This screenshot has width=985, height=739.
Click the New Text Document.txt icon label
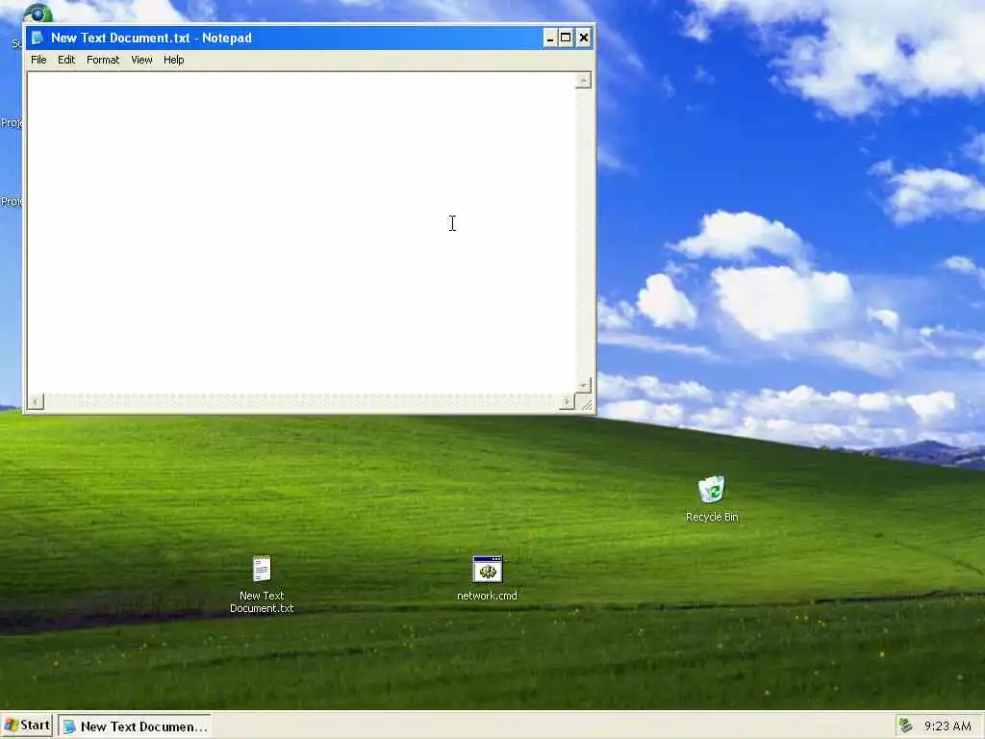pos(262,602)
